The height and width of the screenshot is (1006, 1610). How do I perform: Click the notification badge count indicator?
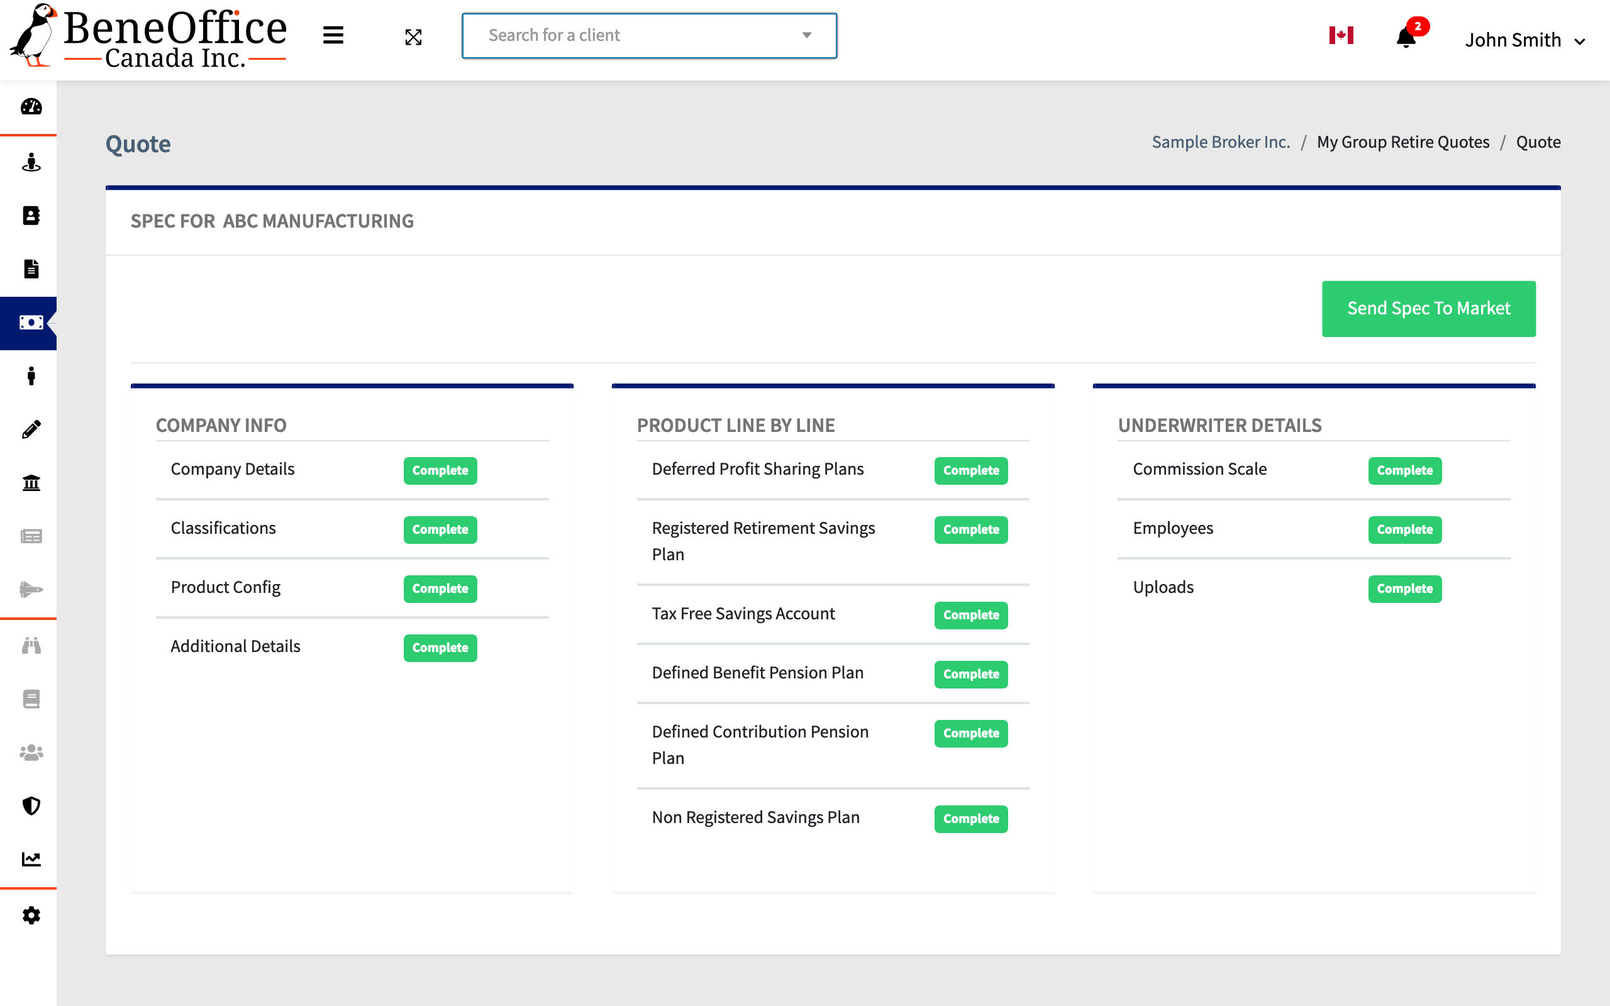coord(1418,26)
